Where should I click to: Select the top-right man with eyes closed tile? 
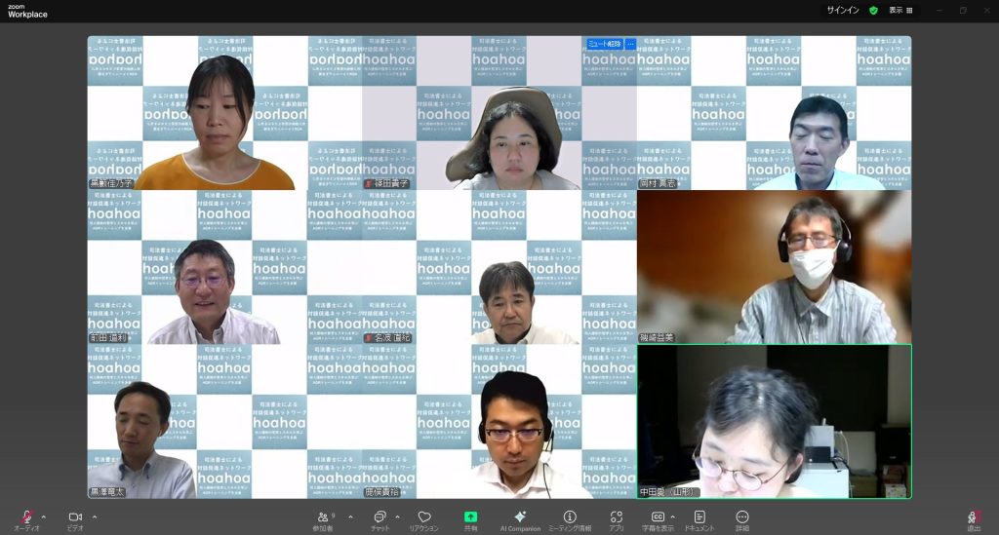[x=774, y=113]
